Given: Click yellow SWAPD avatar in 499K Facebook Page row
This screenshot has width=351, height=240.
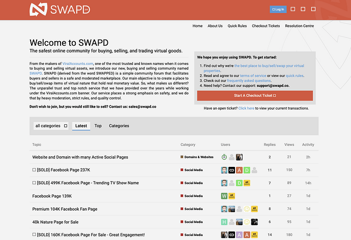Looking at the screenshot, I should click(247, 183).
